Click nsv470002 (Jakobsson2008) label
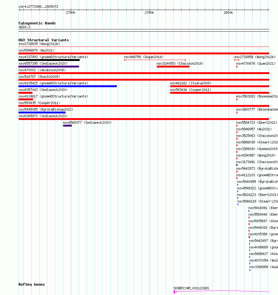This screenshot has height=295, width=278. pos(42,70)
